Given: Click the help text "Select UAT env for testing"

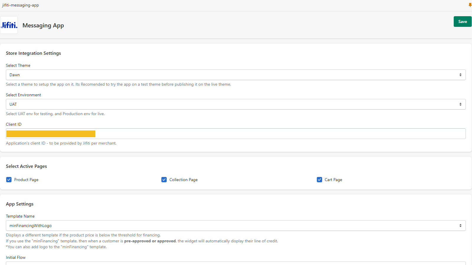Looking at the screenshot, I should coord(55,114).
